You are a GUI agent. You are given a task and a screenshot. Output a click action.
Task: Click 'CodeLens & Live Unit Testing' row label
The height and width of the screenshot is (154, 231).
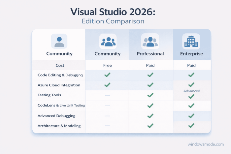pyautogui.click(x=61, y=106)
